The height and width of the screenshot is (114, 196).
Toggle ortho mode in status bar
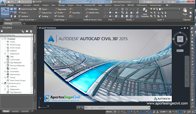[125, 112]
